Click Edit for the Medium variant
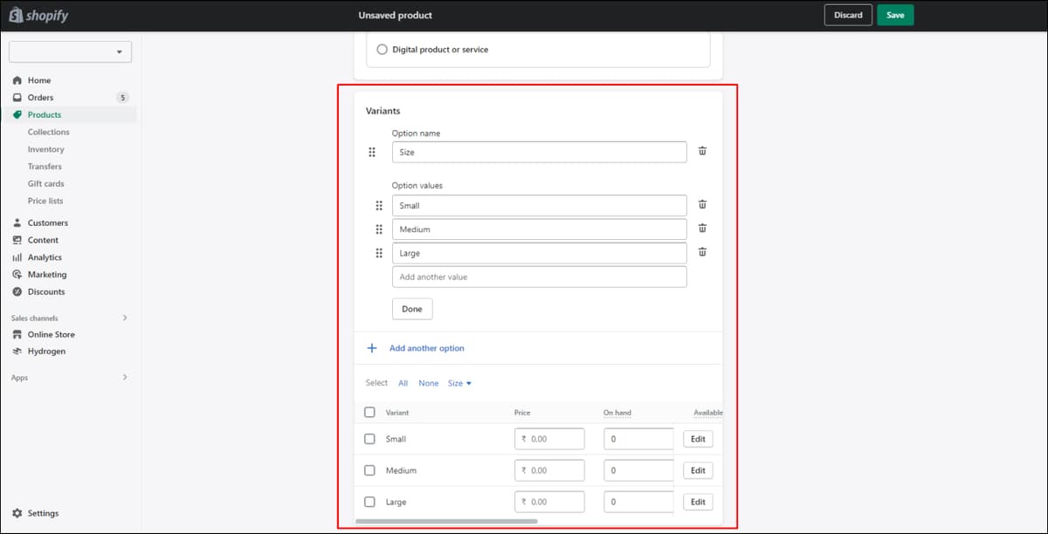The height and width of the screenshot is (534, 1048). [x=698, y=470]
